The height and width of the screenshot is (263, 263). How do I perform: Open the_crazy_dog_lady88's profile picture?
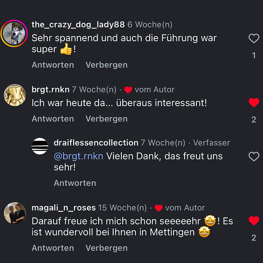click(14, 33)
